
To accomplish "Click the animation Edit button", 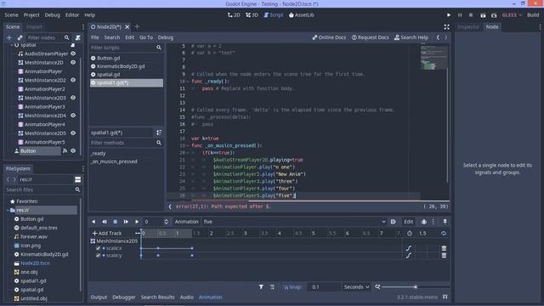I will click(x=408, y=222).
